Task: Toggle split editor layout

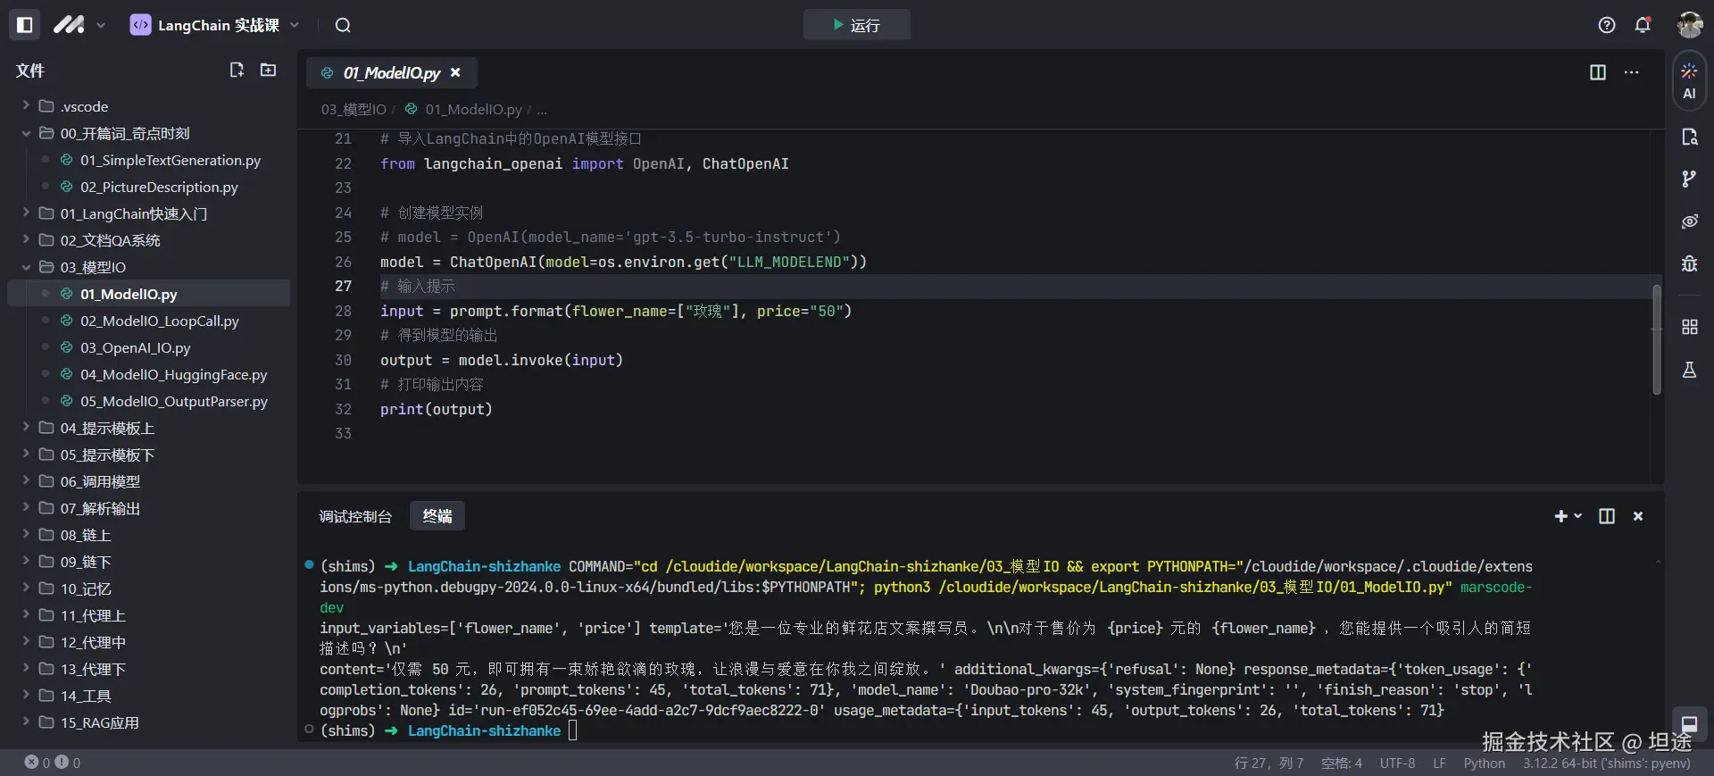Action: [1598, 72]
